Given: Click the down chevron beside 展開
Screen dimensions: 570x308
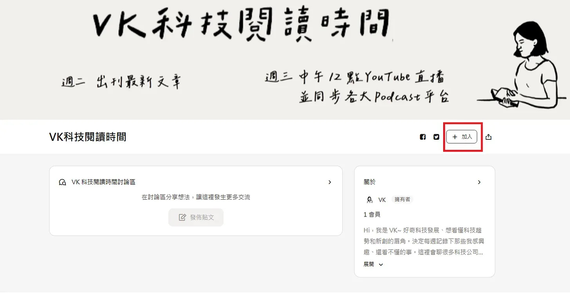Looking at the screenshot, I should (x=381, y=265).
